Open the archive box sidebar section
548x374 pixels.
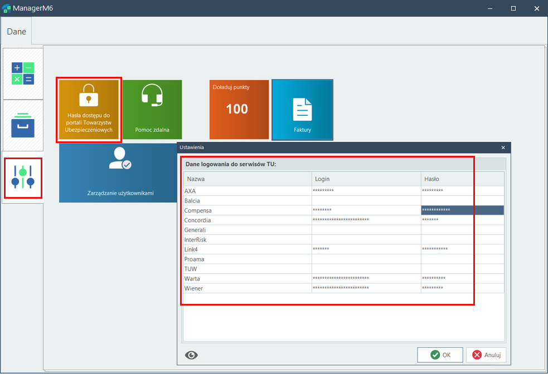point(23,125)
